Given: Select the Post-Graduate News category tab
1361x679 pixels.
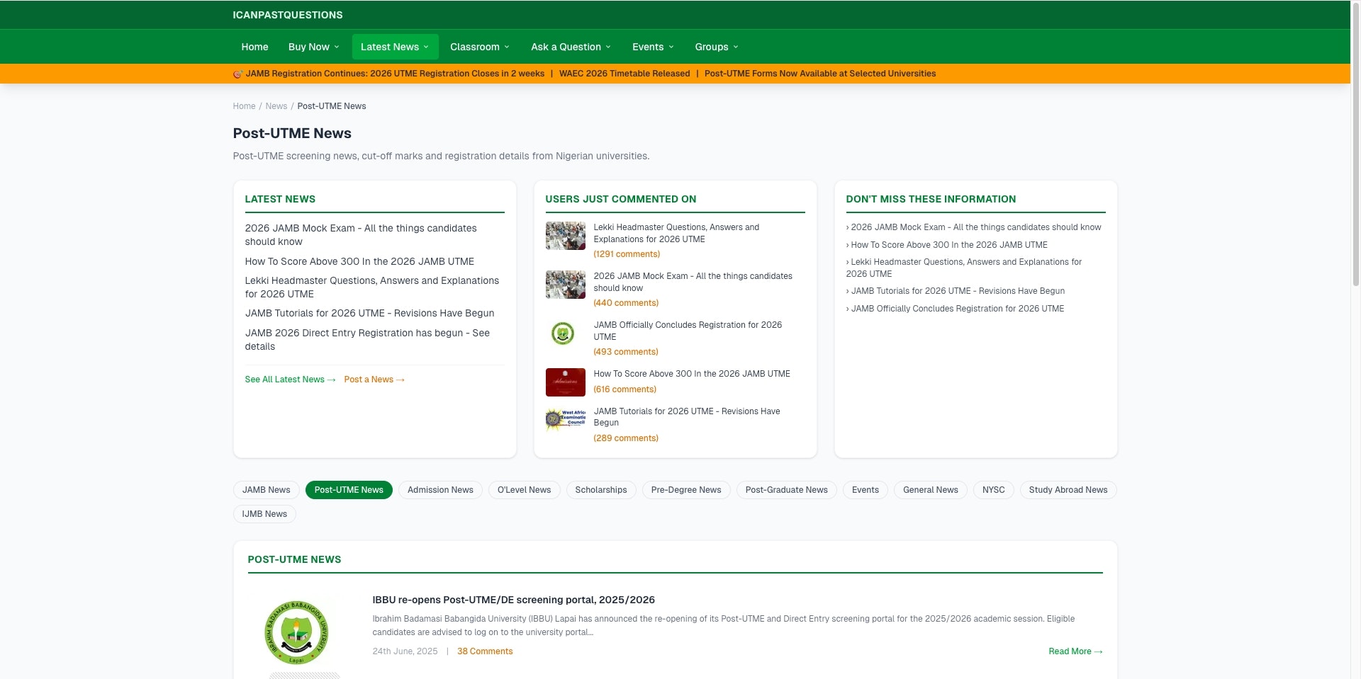Looking at the screenshot, I should click(787, 490).
